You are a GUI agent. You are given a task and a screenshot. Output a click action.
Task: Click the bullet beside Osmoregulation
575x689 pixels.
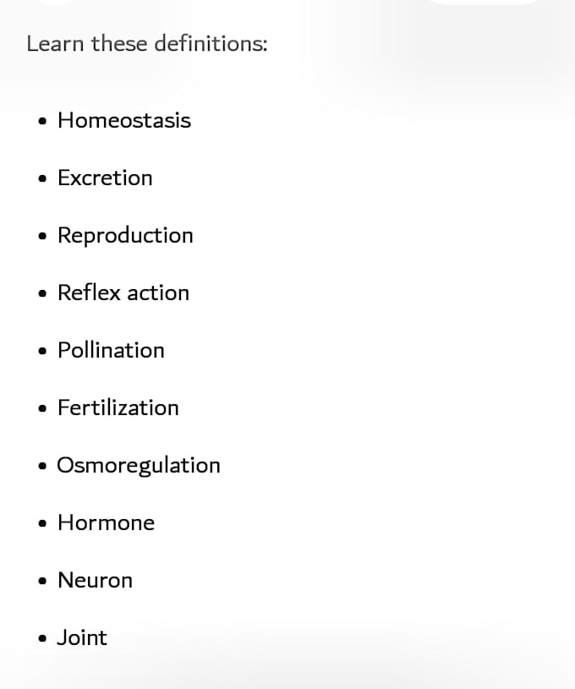coord(42,466)
